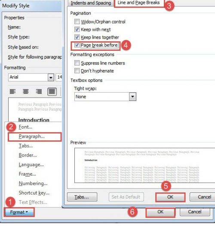Click Tabs... button in Paragraph dialog
This screenshot has height=226, width=215.
tap(82, 197)
